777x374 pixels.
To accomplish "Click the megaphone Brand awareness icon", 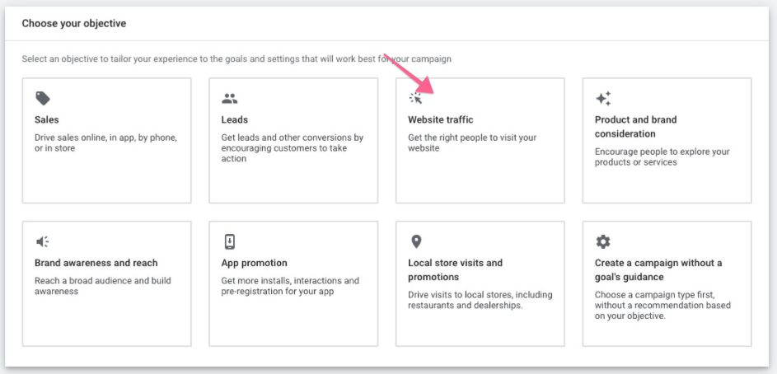I will point(43,241).
